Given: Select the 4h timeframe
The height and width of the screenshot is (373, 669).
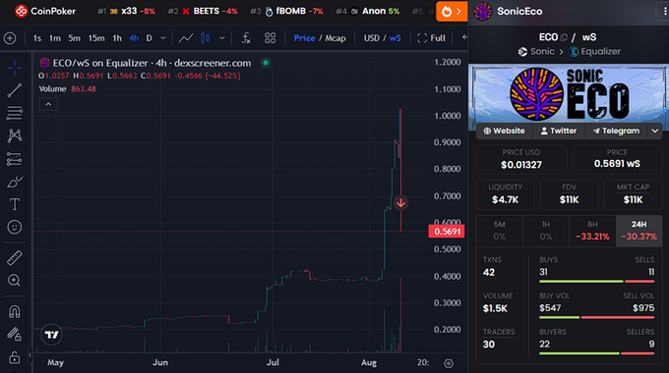Looking at the screenshot, I should point(134,38).
